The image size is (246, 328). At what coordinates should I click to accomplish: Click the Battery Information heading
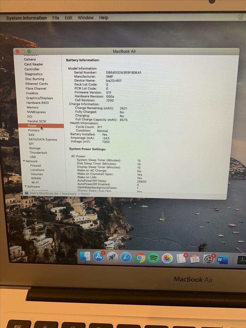(83, 60)
